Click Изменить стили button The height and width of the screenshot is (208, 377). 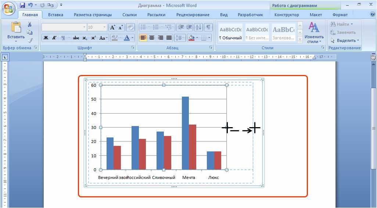(x=314, y=32)
